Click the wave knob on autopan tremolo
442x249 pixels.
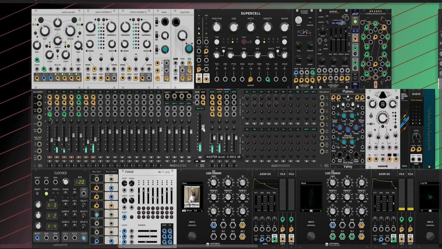pyautogui.click(x=299, y=20)
